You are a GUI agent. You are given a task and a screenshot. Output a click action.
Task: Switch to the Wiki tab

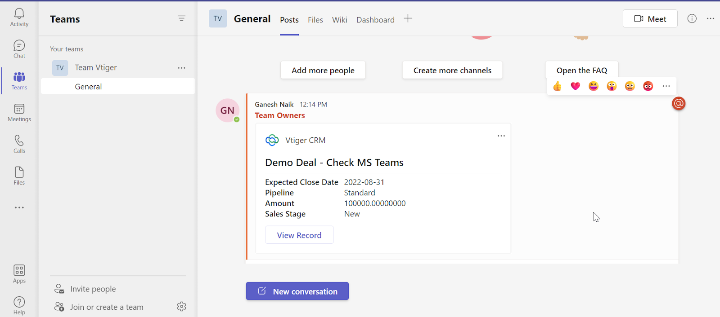340,20
